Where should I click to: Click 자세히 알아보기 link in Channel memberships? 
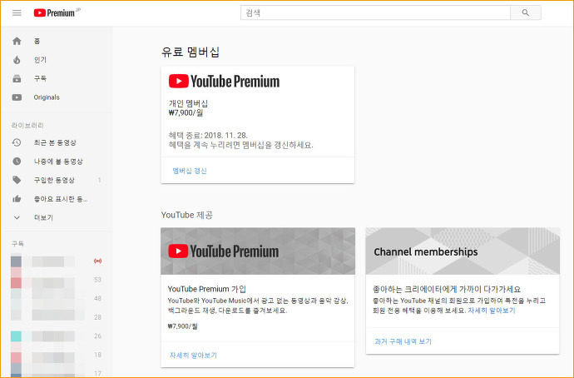coord(492,311)
